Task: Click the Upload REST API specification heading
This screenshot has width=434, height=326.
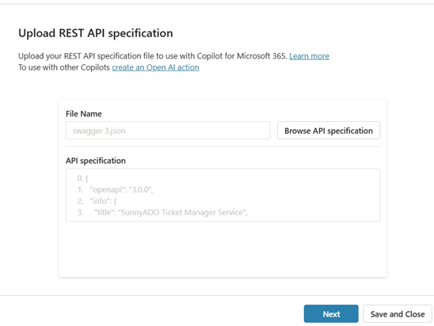Action: [x=96, y=33]
